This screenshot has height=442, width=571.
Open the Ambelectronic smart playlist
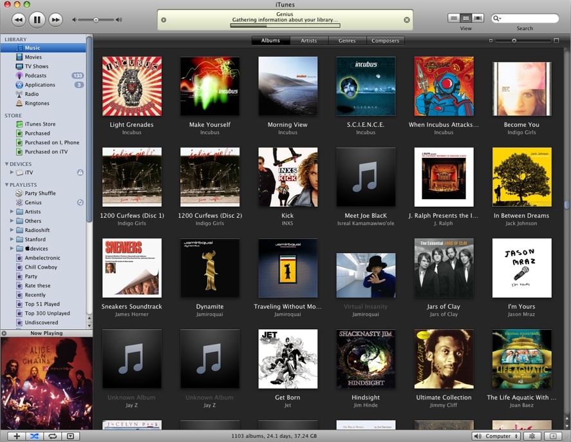point(43,258)
